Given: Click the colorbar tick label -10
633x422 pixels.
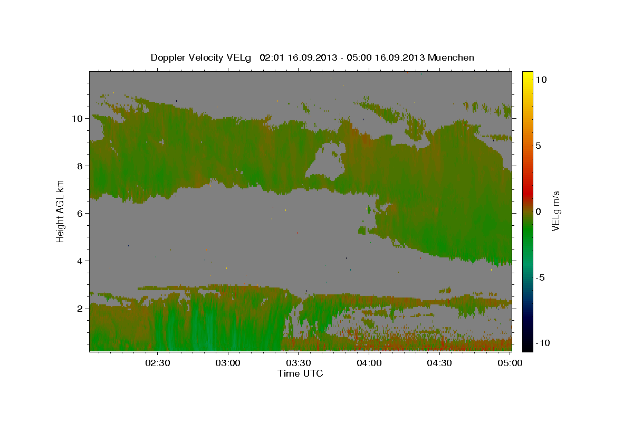Looking at the screenshot, I should (x=542, y=343).
